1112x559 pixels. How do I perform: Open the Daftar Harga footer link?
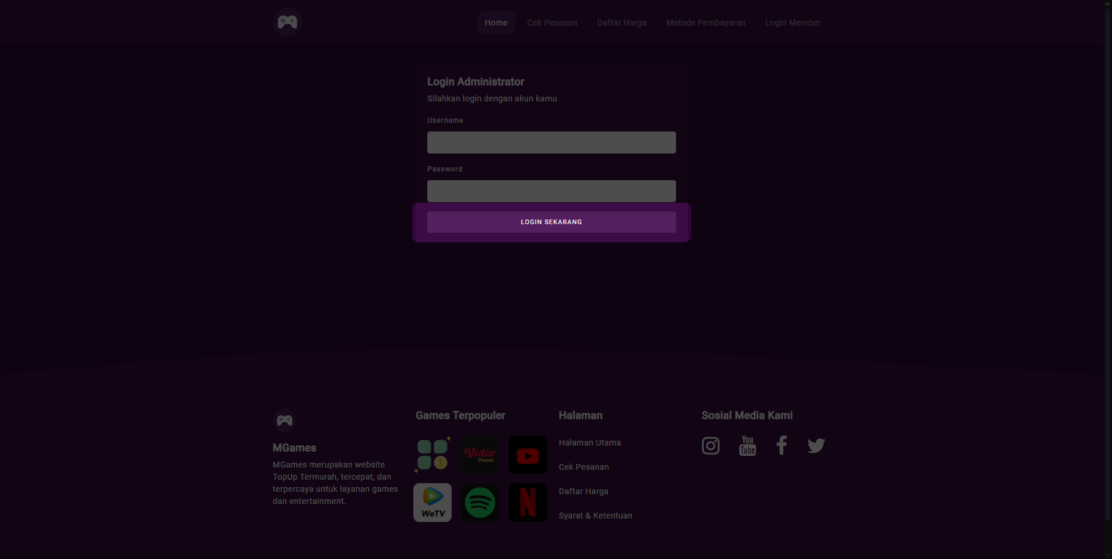[583, 491]
